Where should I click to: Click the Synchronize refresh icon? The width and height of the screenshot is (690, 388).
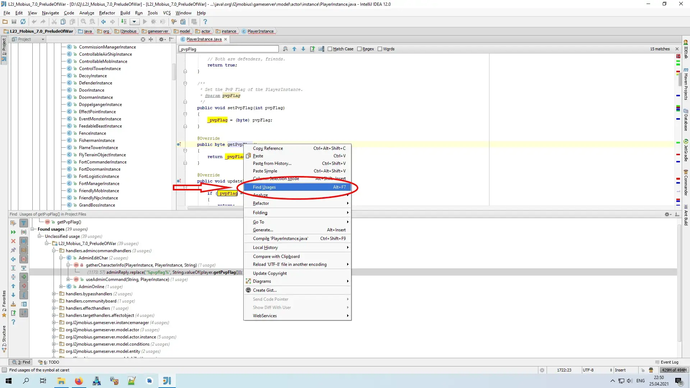[23, 22]
